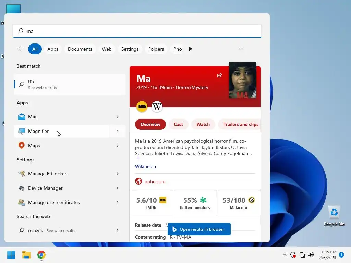Open the Cast tab in the Ma card
Viewport: 351px width, 263px height.
click(178, 124)
